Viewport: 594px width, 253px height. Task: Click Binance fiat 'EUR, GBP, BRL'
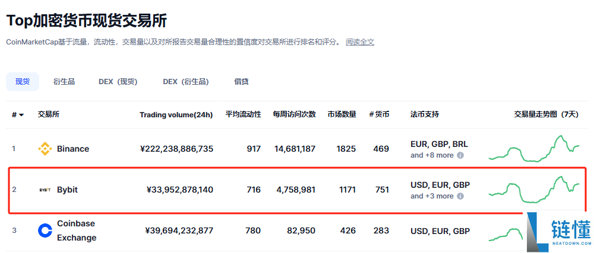pos(439,144)
